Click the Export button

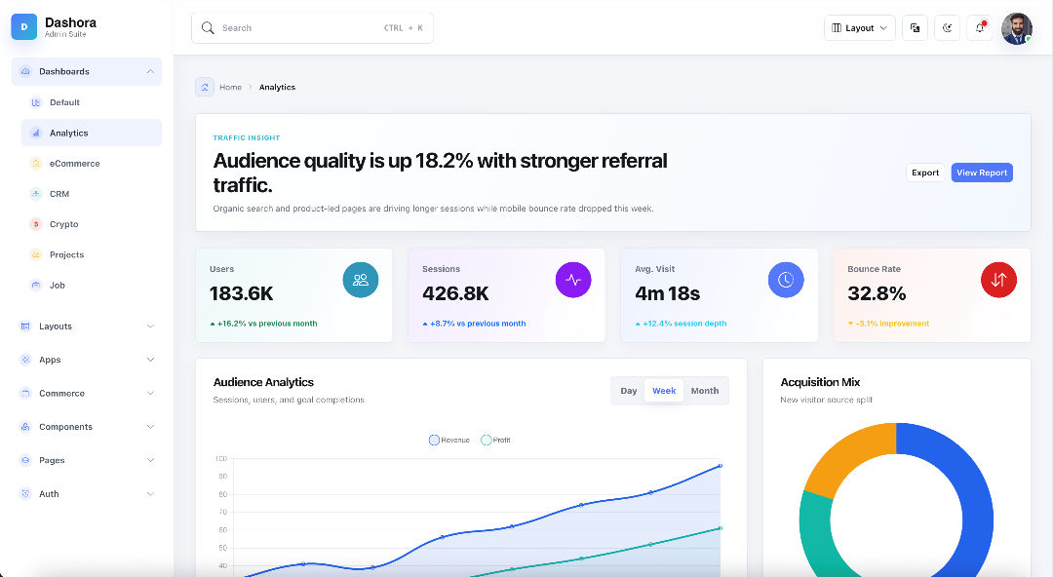pos(924,173)
